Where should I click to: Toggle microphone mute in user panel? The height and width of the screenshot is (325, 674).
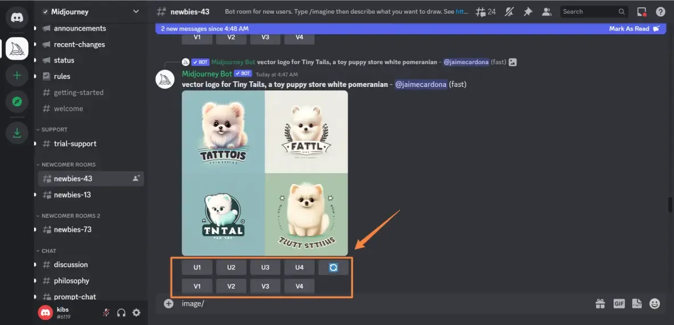106,312
